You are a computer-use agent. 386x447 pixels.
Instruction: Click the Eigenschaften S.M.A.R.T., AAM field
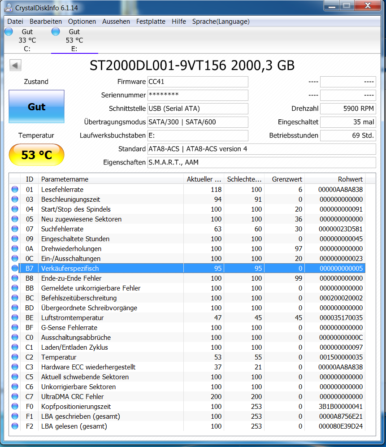pyautogui.click(x=262, y=162)
